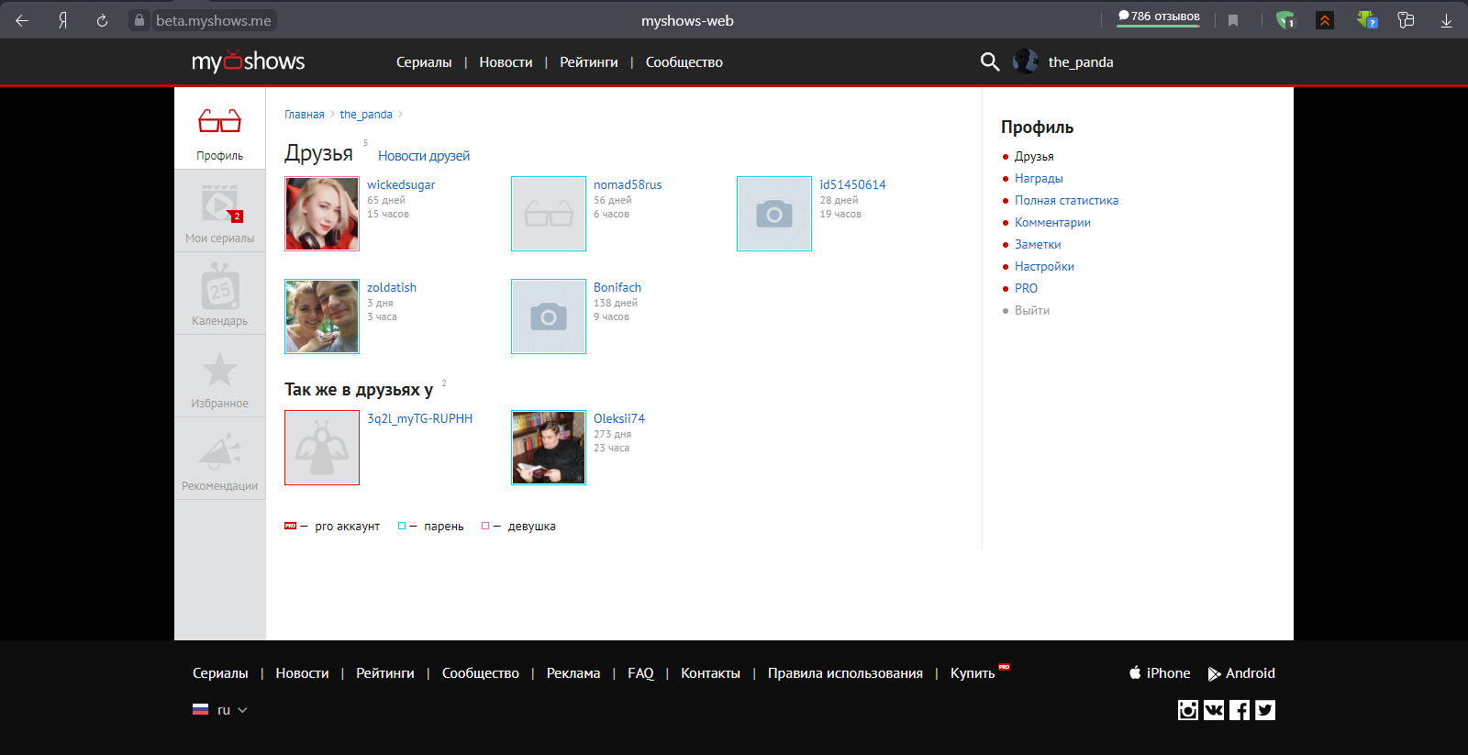Open Полная статистика in profile menu
The height and width of the screenshot is (755, 1468).
point(1066,201)
